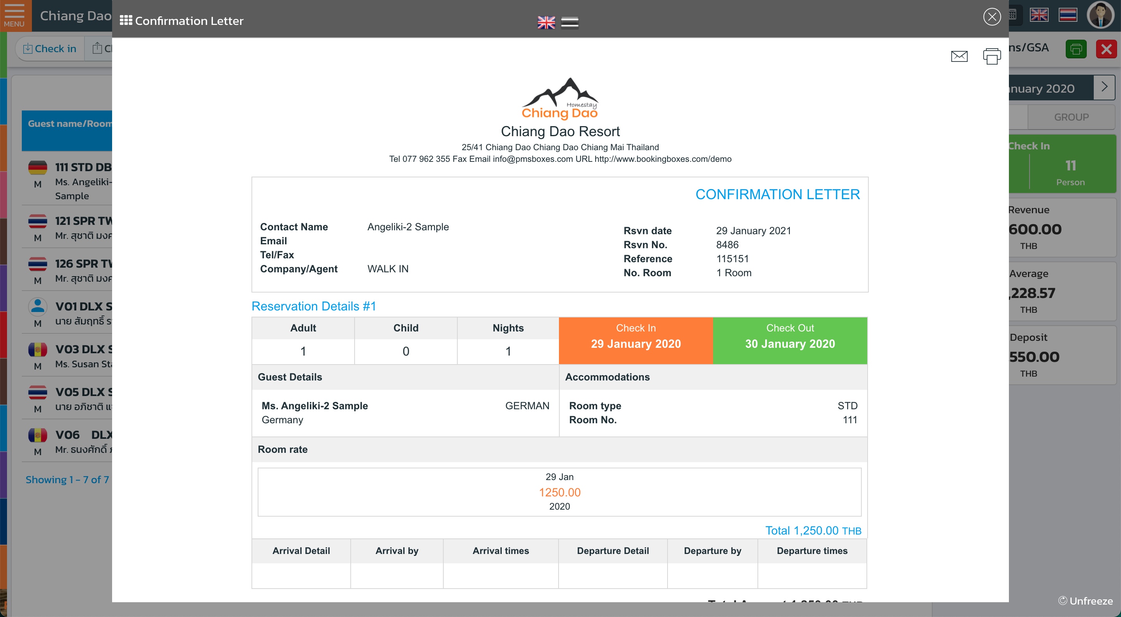Click the Arrival Detail column header

(301, 551)
